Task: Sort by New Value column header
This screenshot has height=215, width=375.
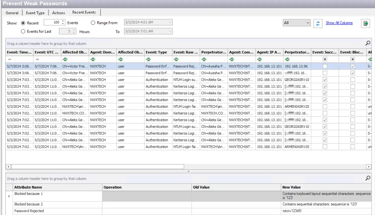Action: [x=326, y=187]
